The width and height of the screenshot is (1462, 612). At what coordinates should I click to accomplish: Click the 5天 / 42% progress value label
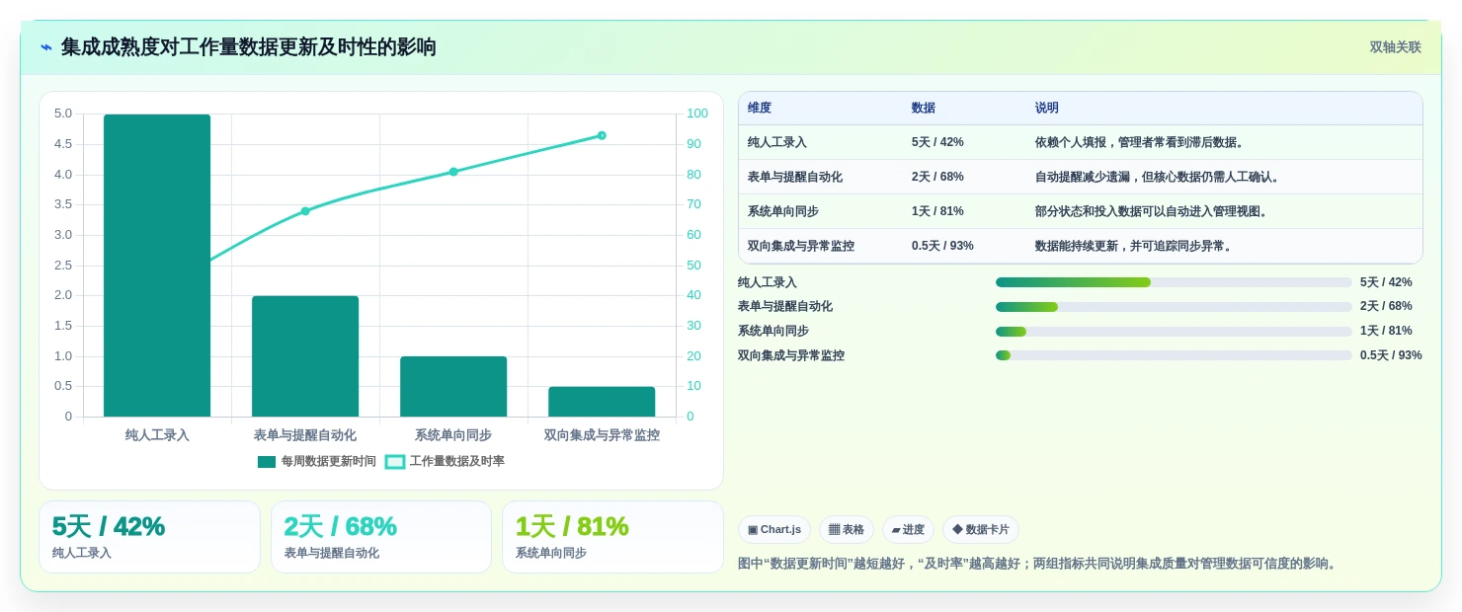click(x=1386, y=282)
